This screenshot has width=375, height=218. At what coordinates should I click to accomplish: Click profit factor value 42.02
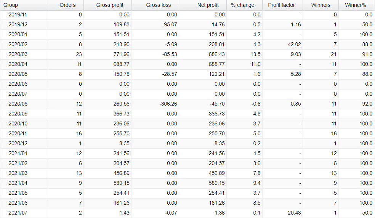click(x=295, y=45)
